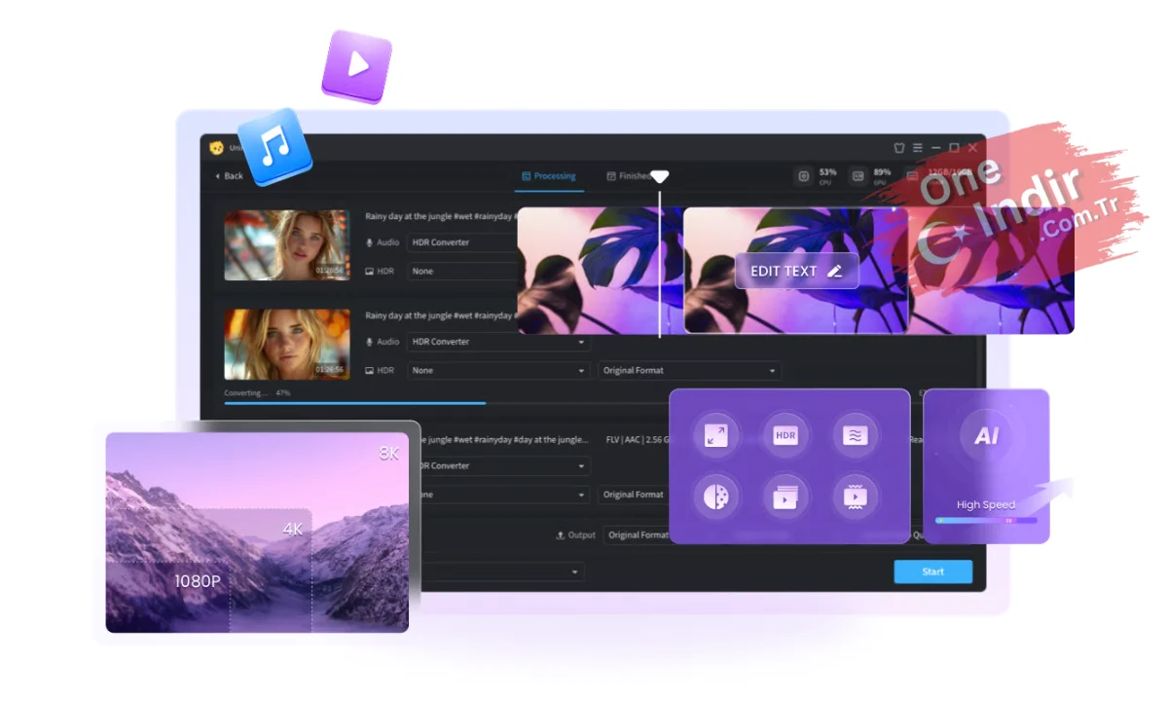Viewport: 1168px width, 701px height.
Task: Open the hamburger menu in title bar
Action: 918,148
